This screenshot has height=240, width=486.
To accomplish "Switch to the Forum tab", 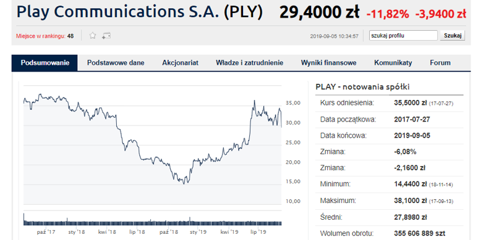I will tap(440, 63).
